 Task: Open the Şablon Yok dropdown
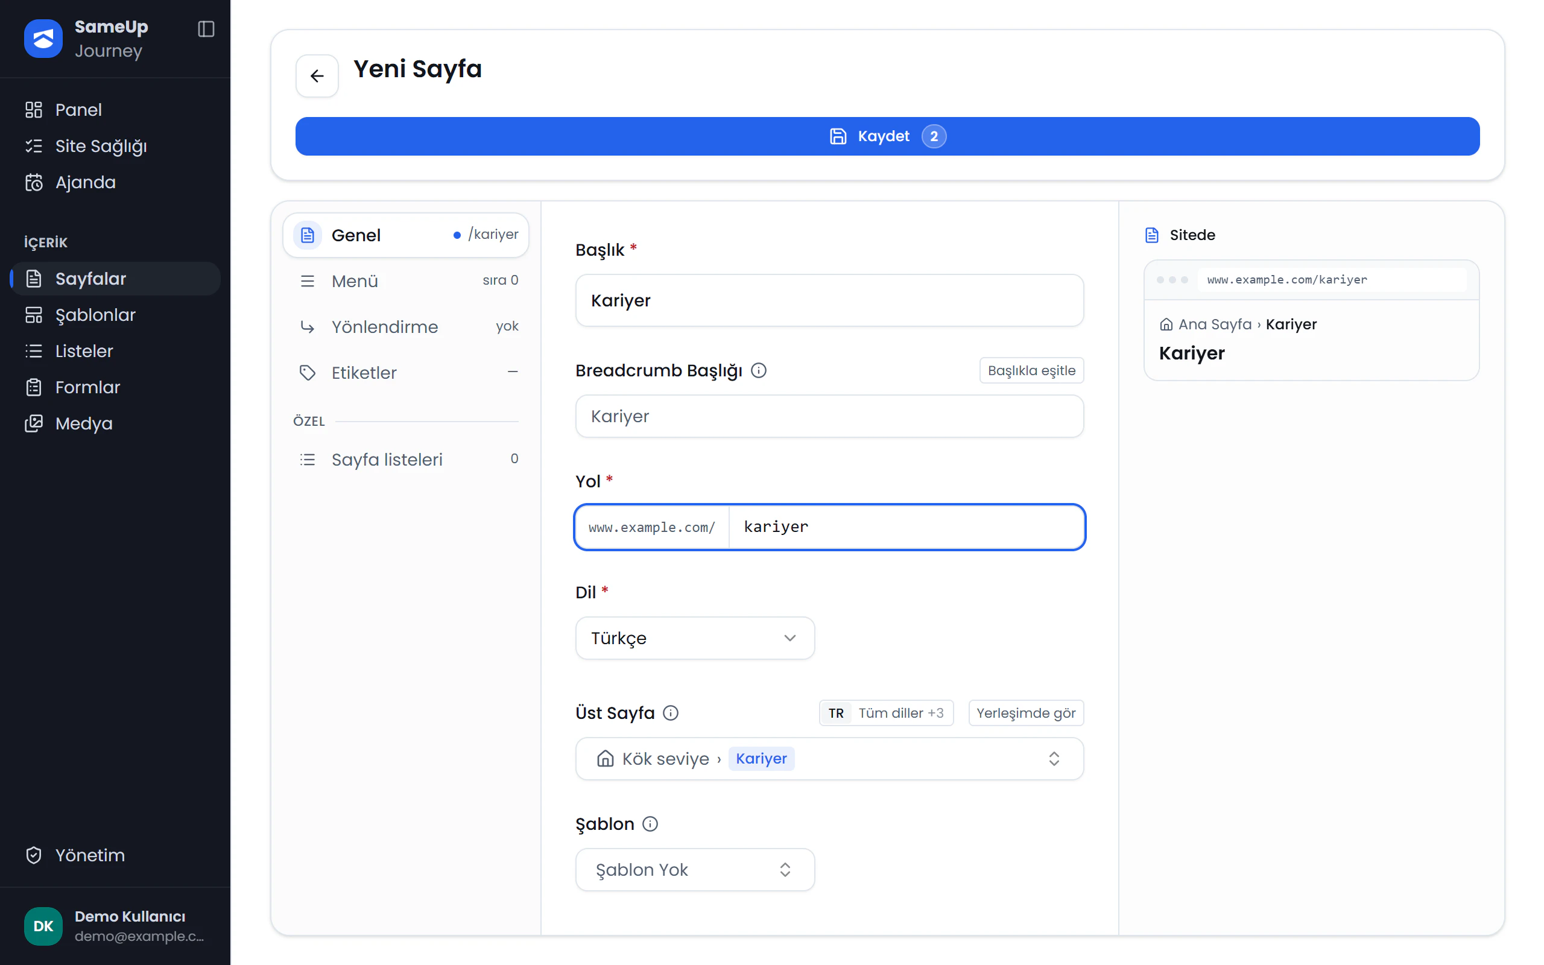(x=695, y=870)
